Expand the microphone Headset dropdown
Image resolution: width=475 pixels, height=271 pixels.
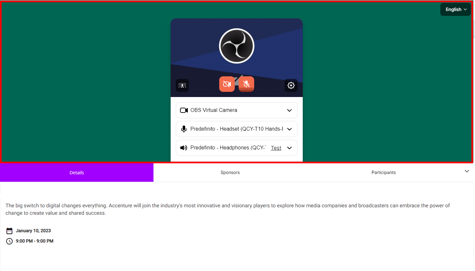237,129
